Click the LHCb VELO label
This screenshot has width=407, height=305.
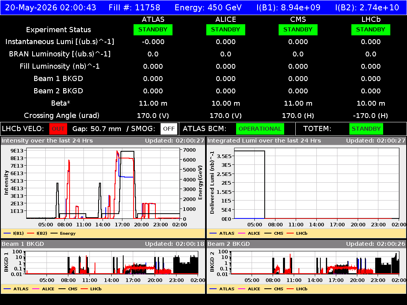click(x=23, y=129)
